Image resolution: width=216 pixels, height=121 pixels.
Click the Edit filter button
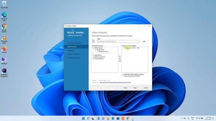tap(144, 41)
